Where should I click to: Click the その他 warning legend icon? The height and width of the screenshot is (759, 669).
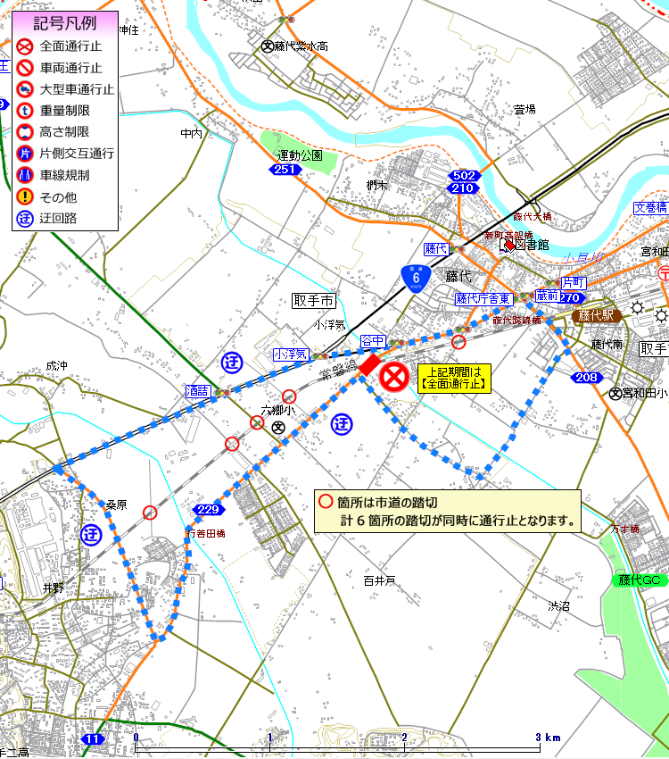click(x=25, y=196)
